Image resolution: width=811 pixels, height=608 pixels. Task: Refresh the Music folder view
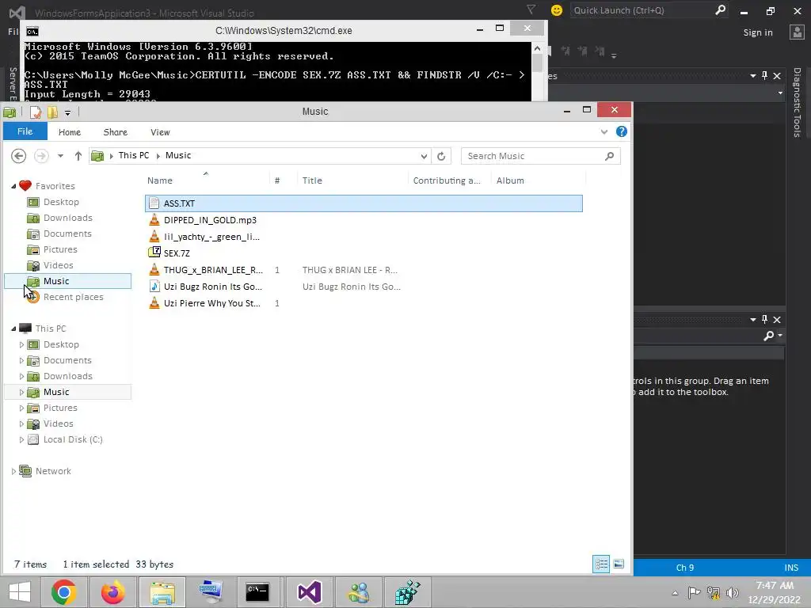pos(441,156)
